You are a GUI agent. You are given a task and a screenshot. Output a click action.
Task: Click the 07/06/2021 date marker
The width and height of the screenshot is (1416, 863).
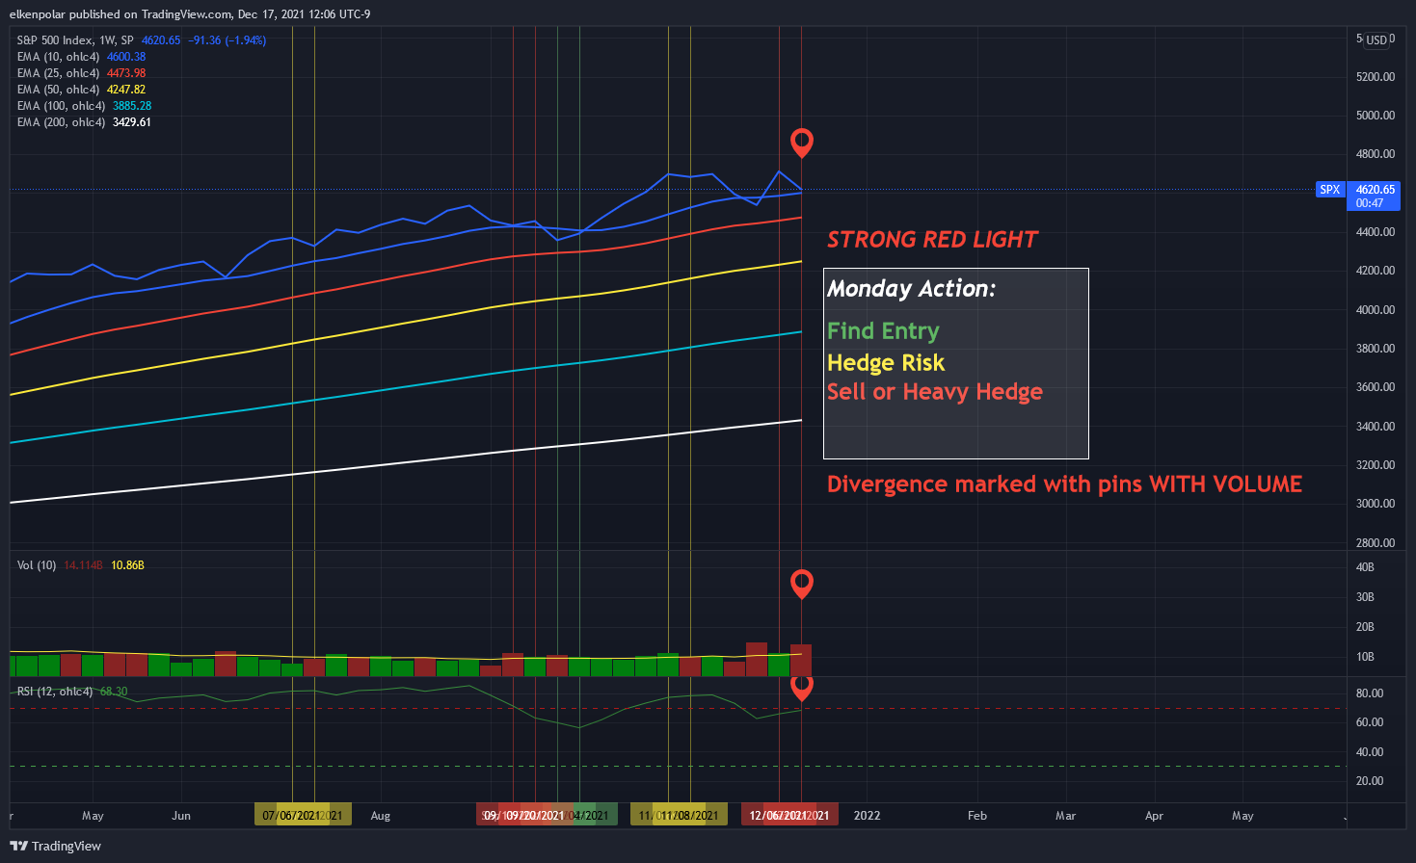coord(290,816)
